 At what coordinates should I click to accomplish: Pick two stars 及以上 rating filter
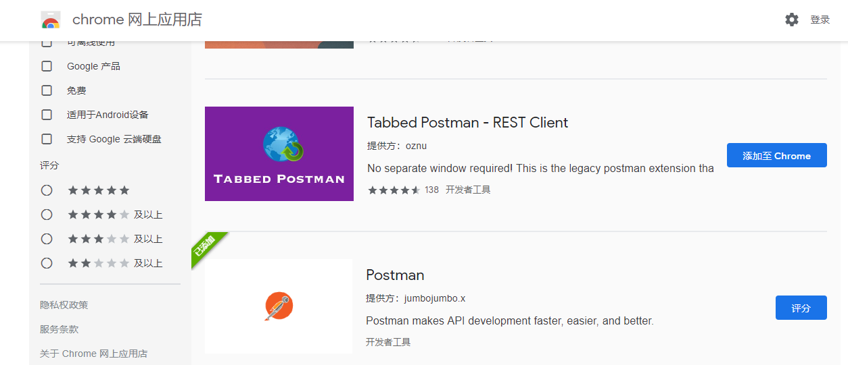pyautogui.click(x=47, y=263)
